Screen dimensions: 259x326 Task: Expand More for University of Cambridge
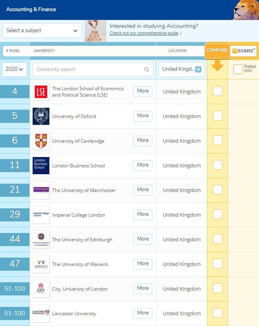tap(143, 141)
